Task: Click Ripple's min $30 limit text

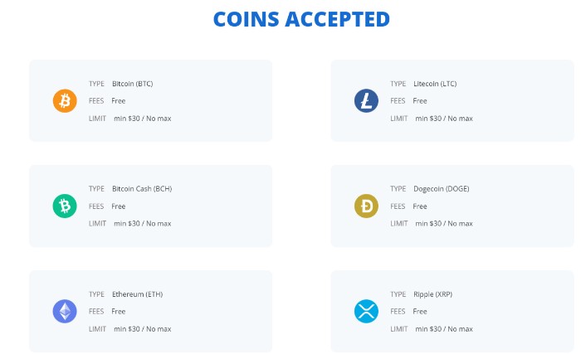Action: pyautogui.click(x=443, y=329)
